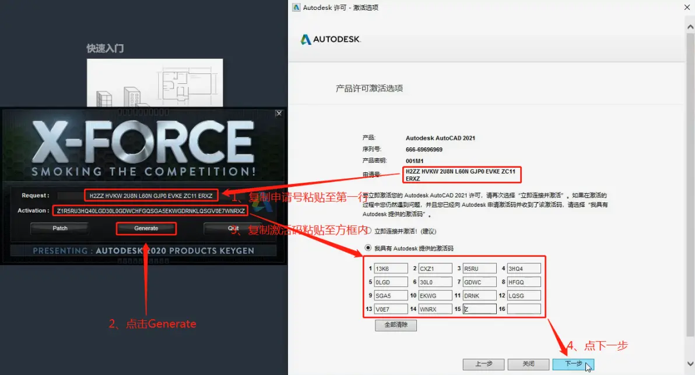Click the 下一步 next button
This screenshot has height=375, width=695.
[573, 364]
